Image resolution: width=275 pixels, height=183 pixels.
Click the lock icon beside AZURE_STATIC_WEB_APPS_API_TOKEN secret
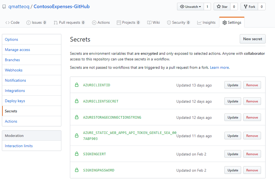[x=77, y=136]
